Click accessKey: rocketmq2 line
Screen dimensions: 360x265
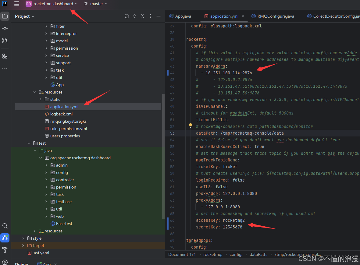coord(220,221)
